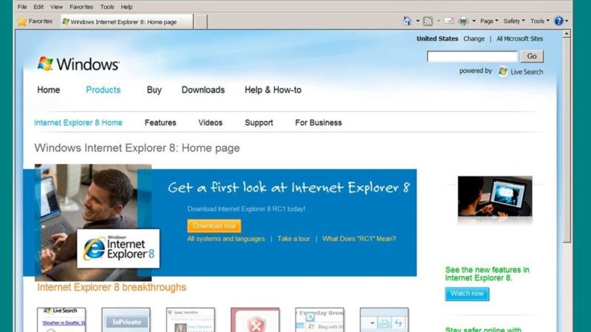Open the View menu
The image size is (591, 332).
tap(57, 7)
